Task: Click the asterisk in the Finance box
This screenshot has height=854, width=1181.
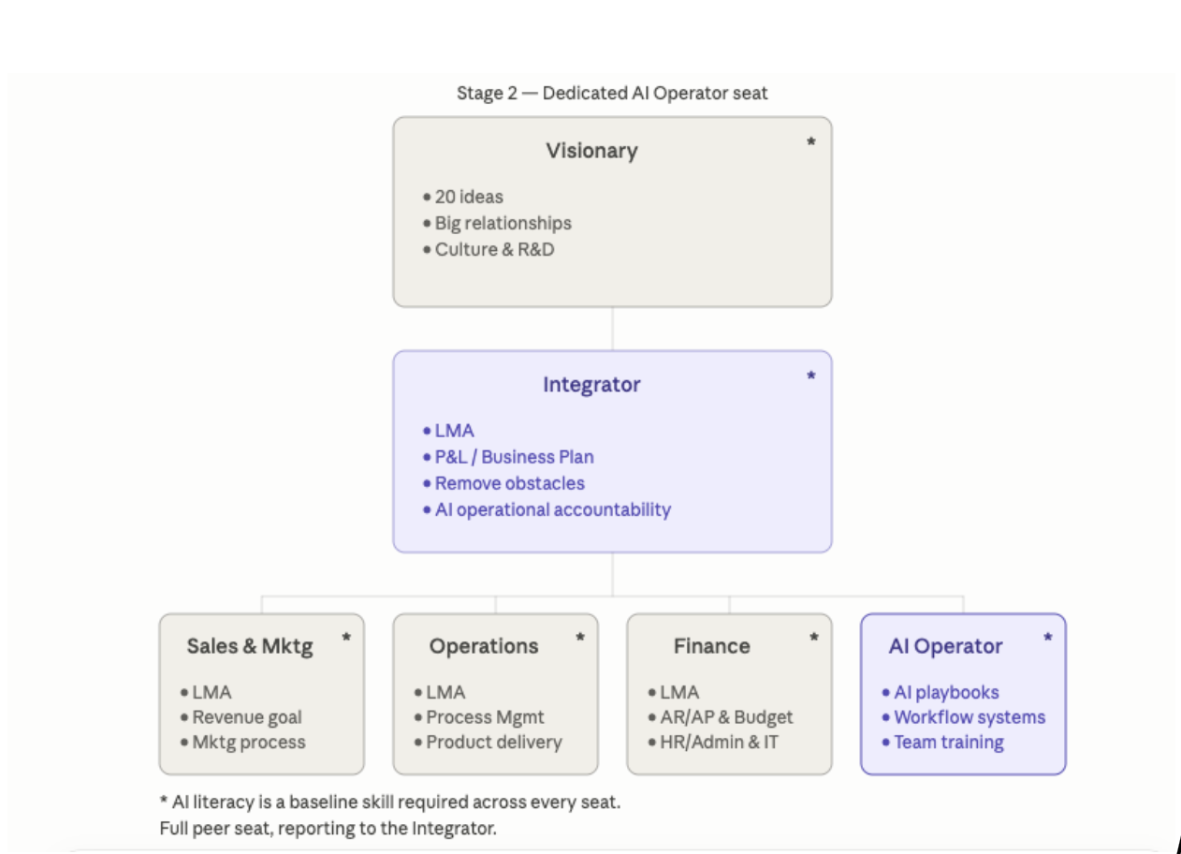Action: [x=814, y=638]
